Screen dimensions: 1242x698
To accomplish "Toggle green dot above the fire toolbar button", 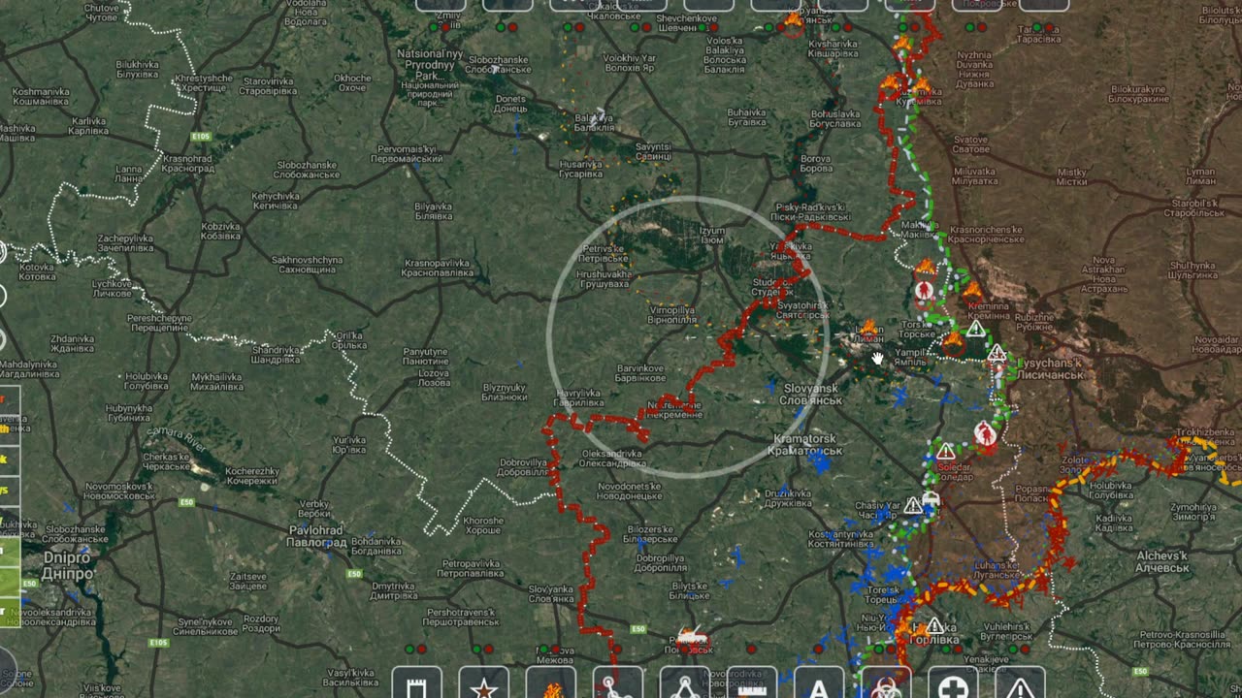I will point(543,649).
